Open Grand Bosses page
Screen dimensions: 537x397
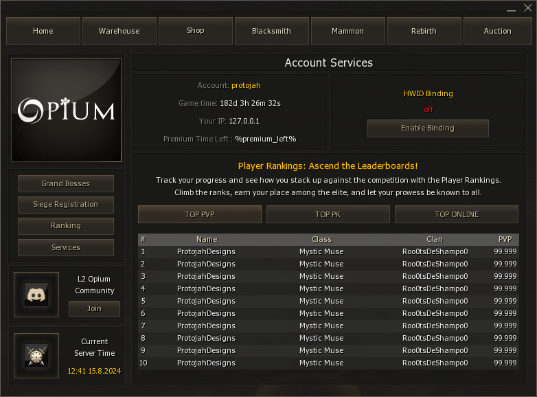[x=66, y=183]
